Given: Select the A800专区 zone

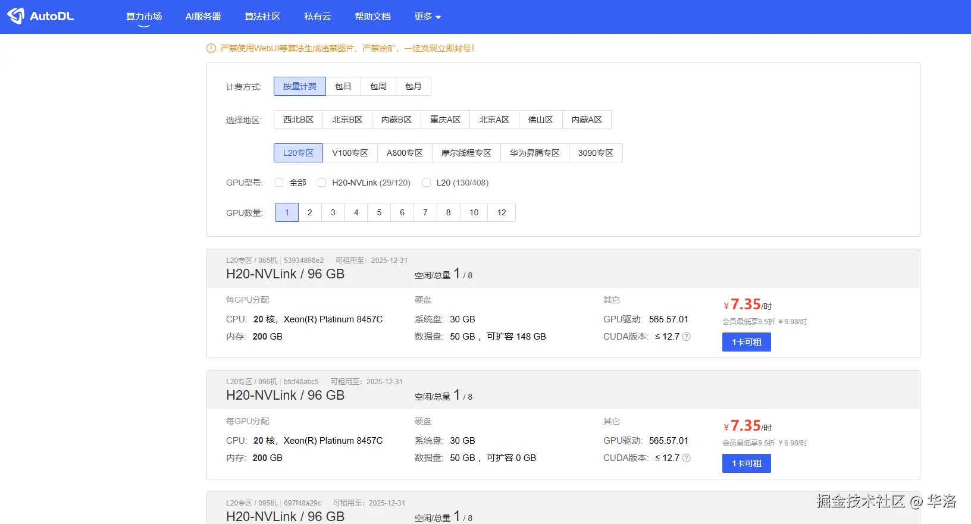Looking at the screenshot, I should pos(405,153).
